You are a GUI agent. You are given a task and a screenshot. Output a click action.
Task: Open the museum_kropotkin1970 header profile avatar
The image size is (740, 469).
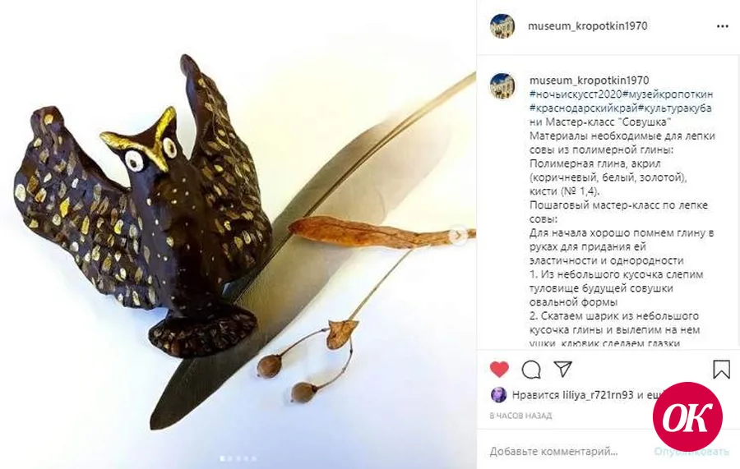502,26
